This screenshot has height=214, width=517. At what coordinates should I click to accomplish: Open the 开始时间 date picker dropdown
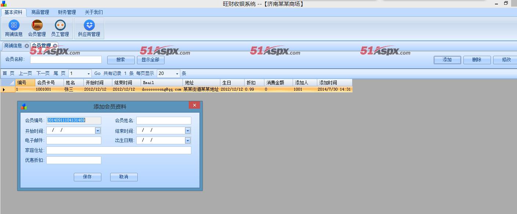coord(98,130)
